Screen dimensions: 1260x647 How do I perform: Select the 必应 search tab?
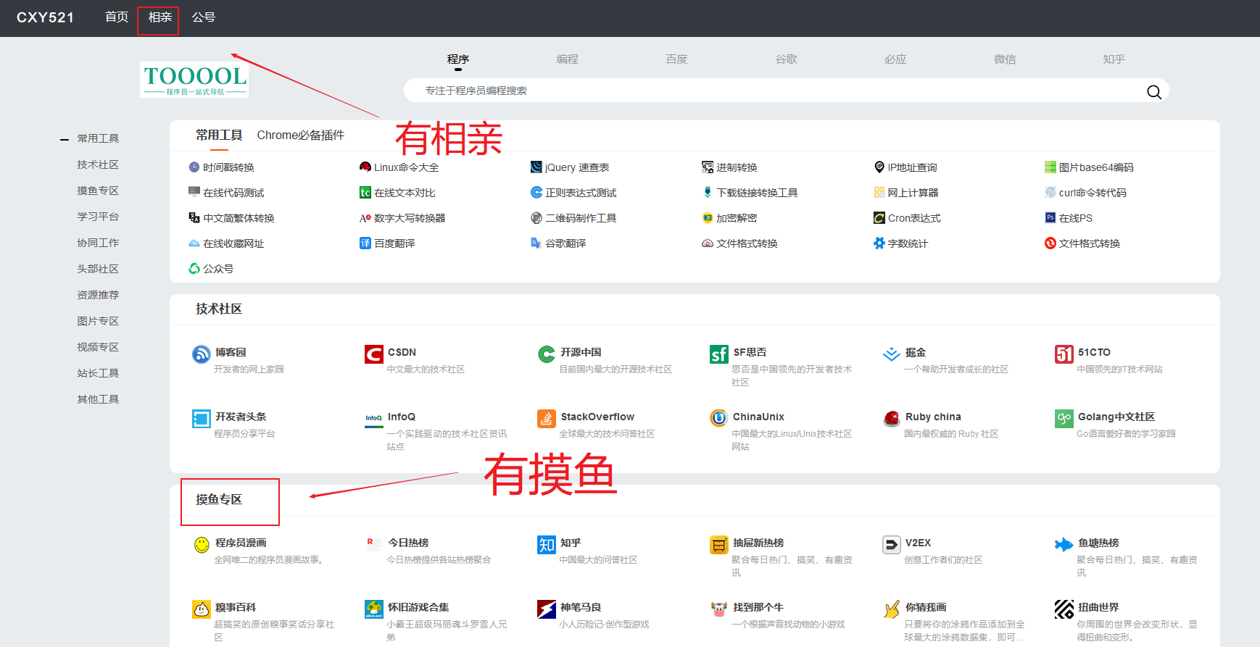(895, 59)
